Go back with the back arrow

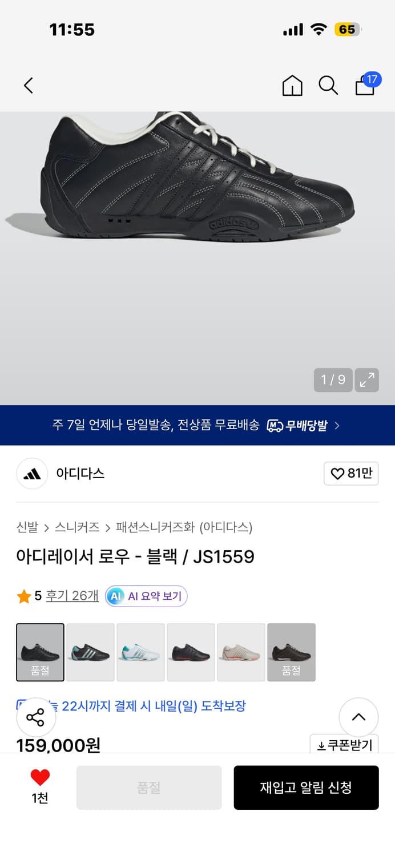tap(28, 85)
